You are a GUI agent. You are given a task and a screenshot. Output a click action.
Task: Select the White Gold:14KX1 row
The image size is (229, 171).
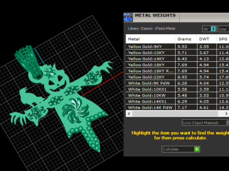coord(177,101)
